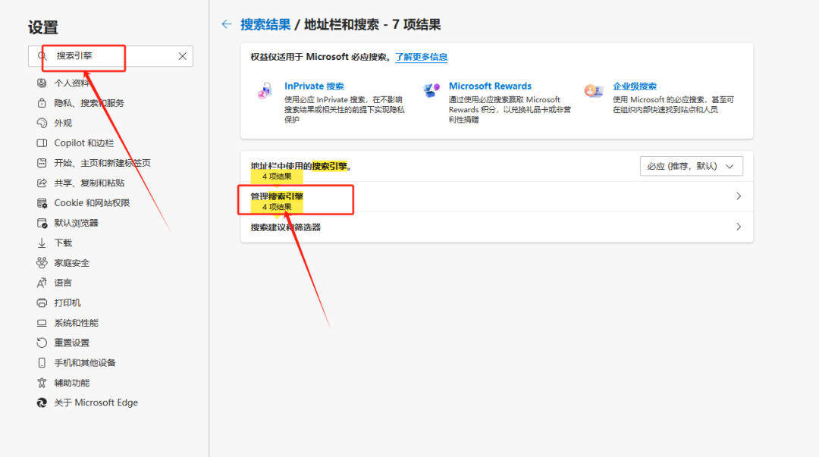819x457 pixels.
Task: Click the 设置 page title
Action: click(43, 27)
